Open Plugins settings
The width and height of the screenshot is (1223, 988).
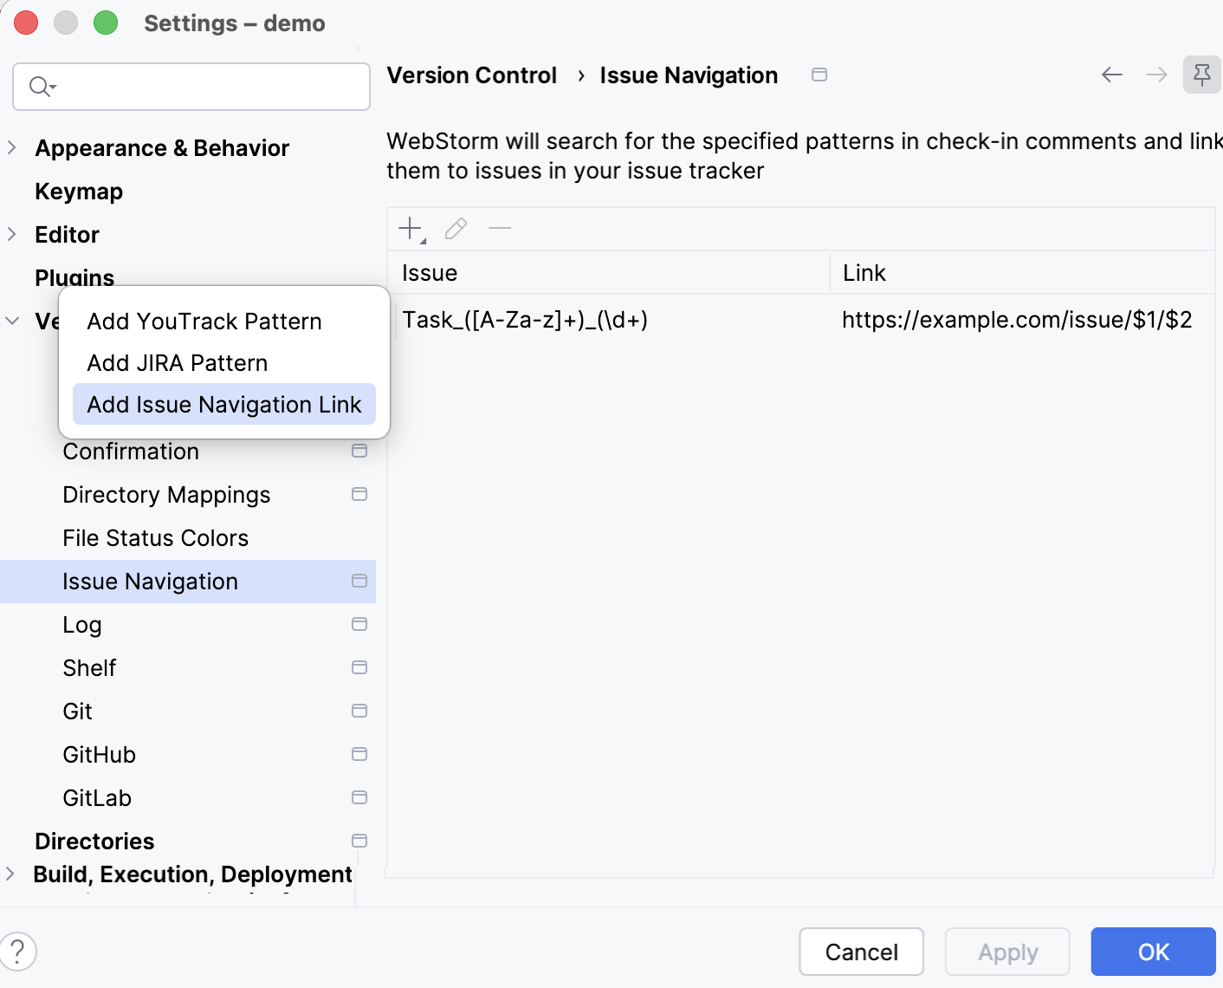74,276
